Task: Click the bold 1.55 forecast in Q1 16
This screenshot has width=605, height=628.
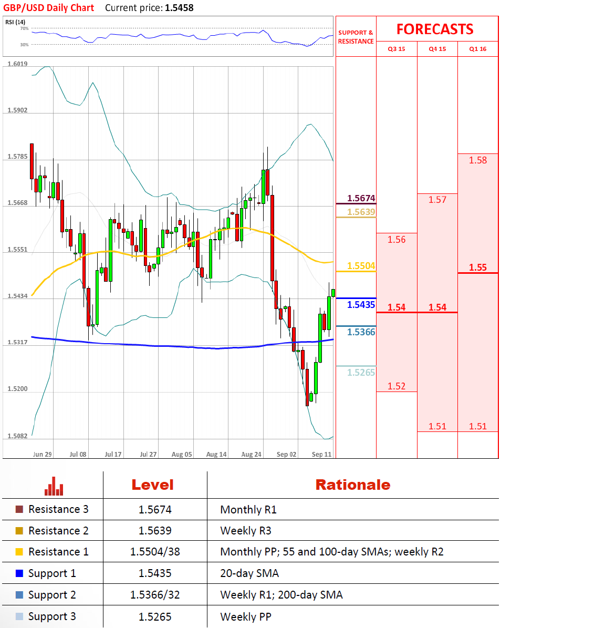Action: 478,267
